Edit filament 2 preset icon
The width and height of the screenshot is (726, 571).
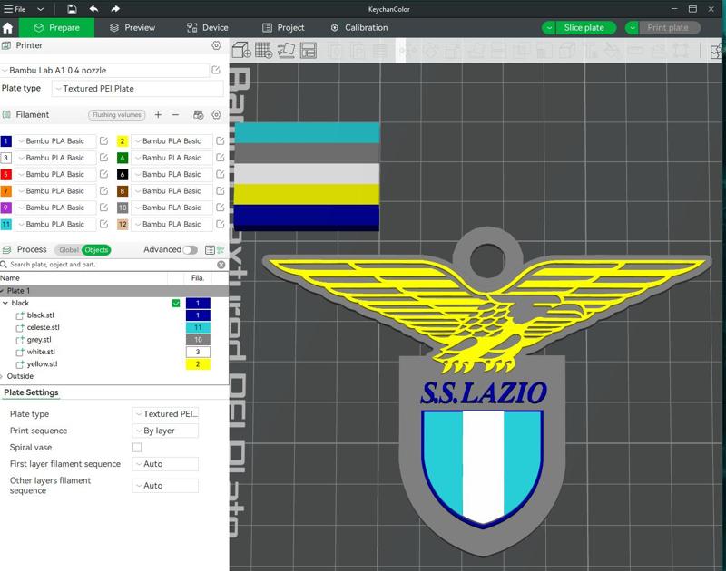tap(221, 141)
